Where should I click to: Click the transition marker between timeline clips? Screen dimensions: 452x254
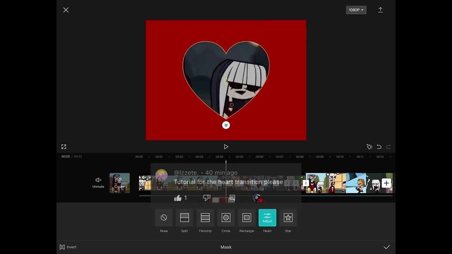coord(306,183)
